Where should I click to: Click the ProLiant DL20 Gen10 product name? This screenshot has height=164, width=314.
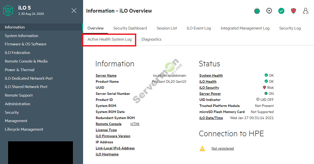click(x=169, y=81)
